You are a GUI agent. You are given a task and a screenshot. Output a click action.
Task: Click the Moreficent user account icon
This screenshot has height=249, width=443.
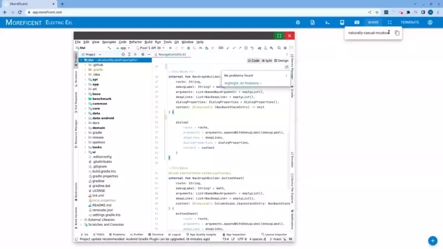coord(430,23)
